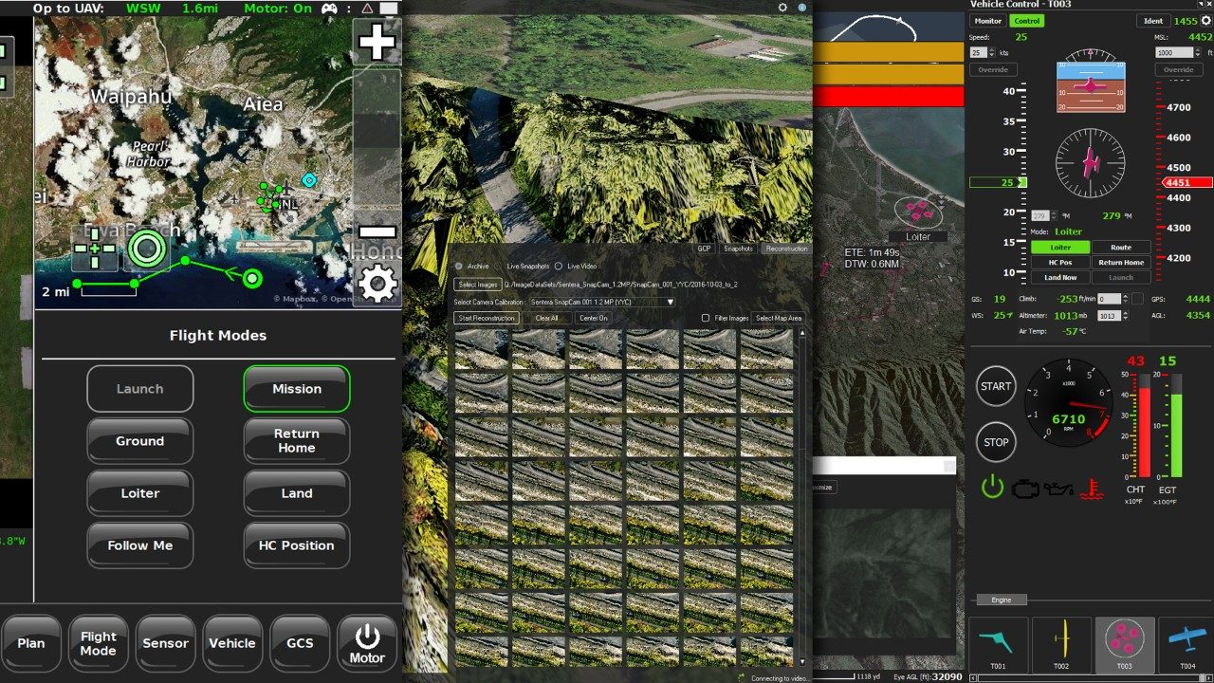
Task: Click the Return Home flight mode button
Action: [x=297, y=441]
